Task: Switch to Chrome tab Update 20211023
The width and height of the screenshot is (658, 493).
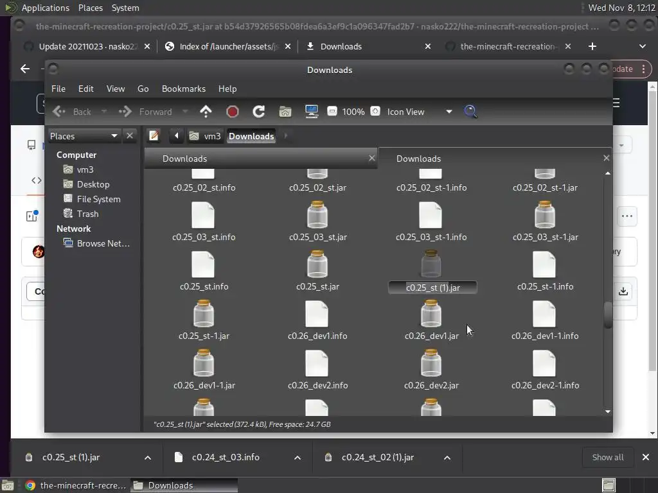Action: coord(87,46)
